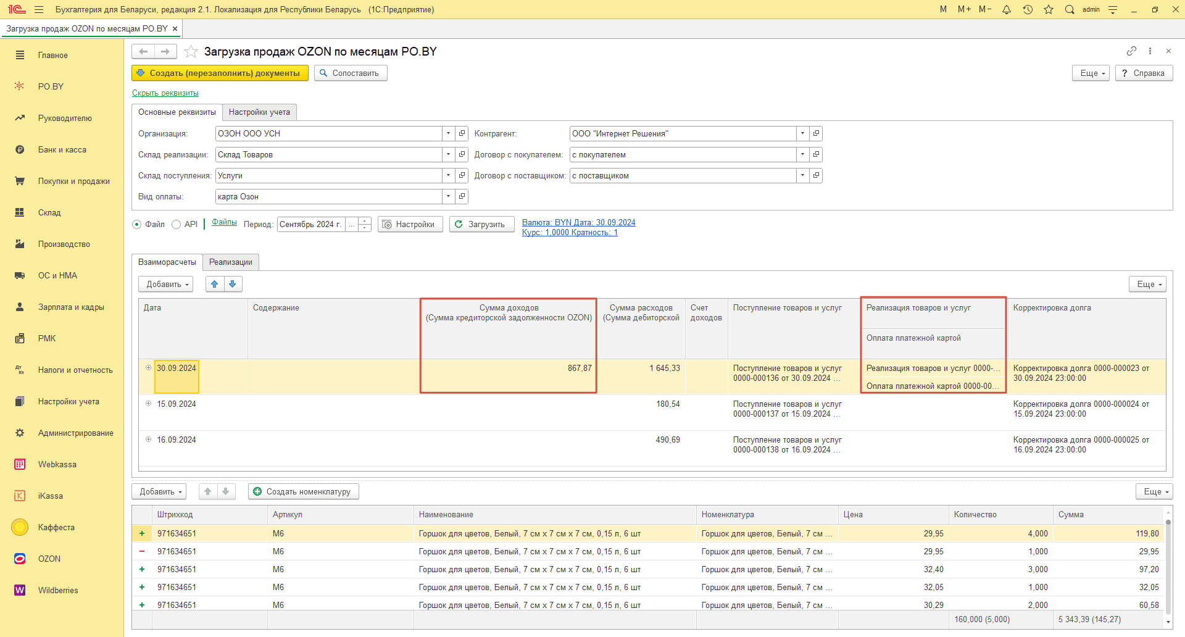
Task: Open Налоги и отчетность section
Action: pyautogui.click(x=75, y=370)
